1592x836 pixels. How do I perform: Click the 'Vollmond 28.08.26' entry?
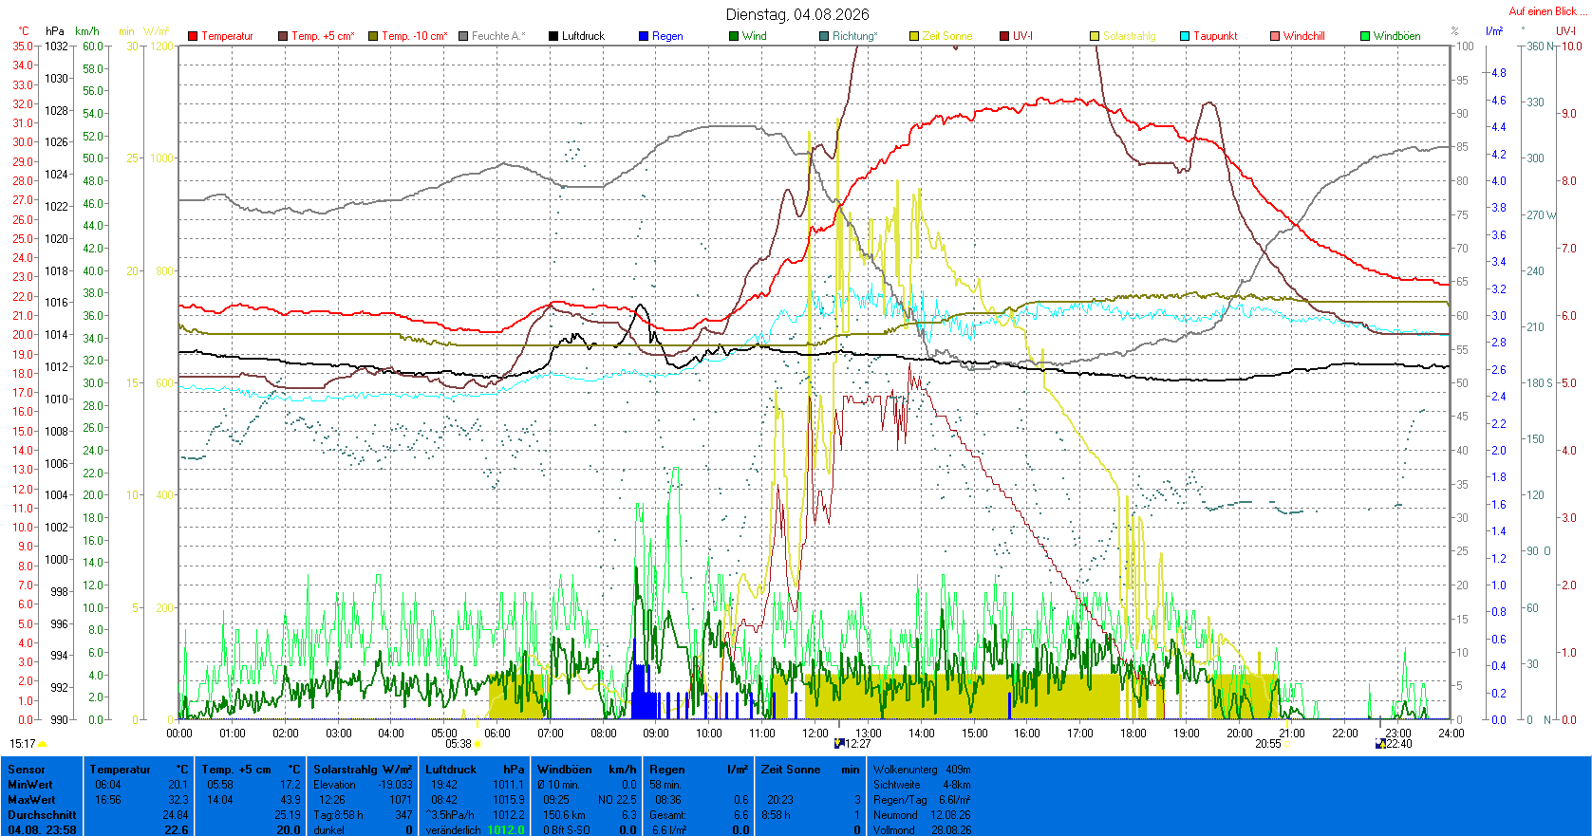tap(922, 830)
